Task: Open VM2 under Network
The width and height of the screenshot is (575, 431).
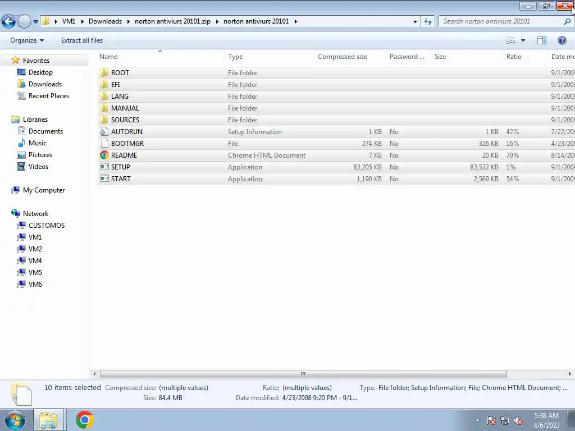Action: 35,249
